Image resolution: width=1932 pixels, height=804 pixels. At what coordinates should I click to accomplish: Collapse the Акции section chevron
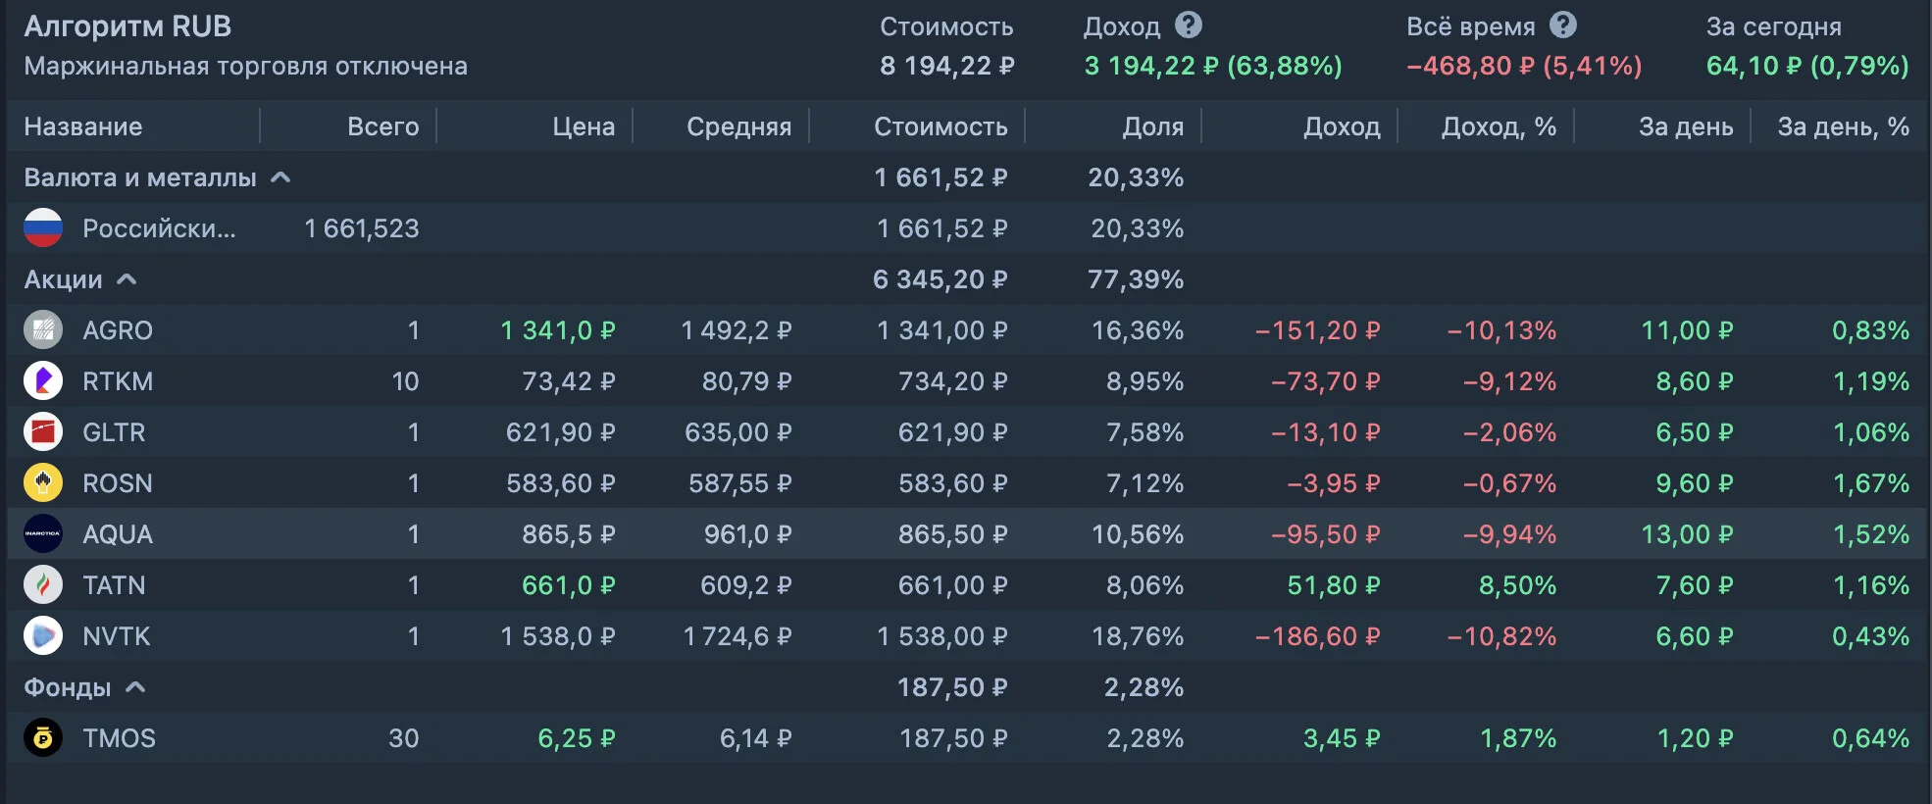point(127,279)
